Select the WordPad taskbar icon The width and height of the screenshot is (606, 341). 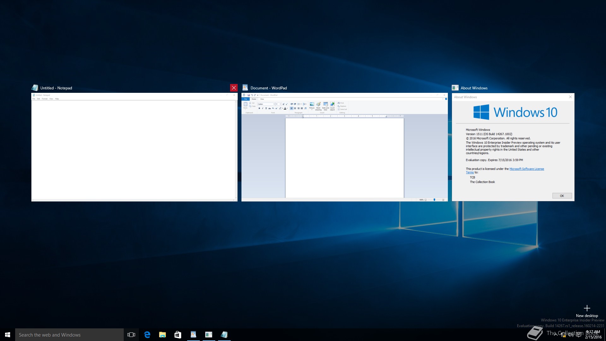(193, 335)
